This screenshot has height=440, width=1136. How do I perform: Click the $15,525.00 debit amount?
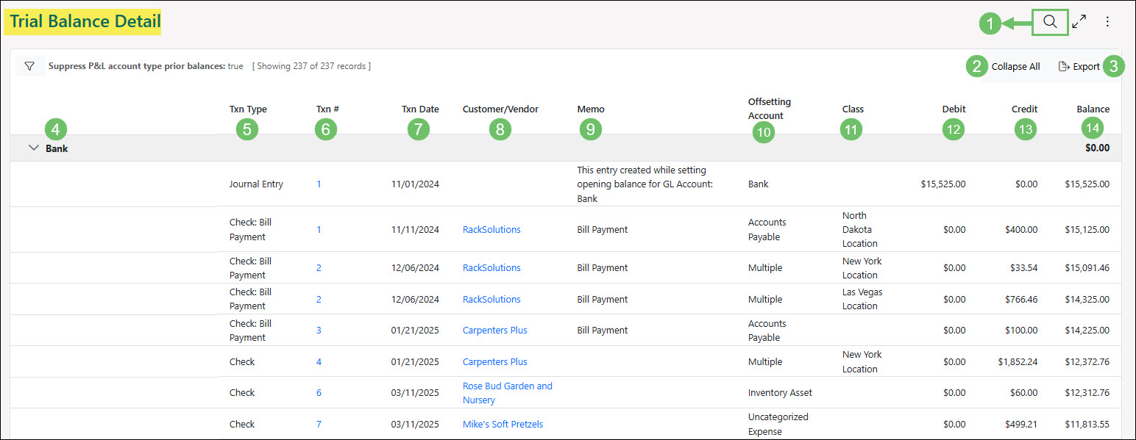(x=943, y=184)
